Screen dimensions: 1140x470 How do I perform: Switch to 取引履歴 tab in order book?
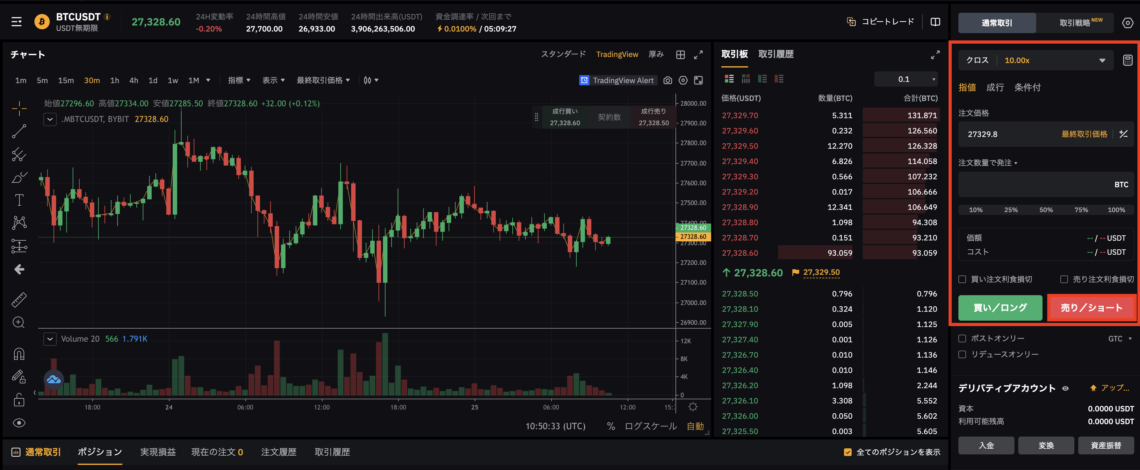coord(776,54)
